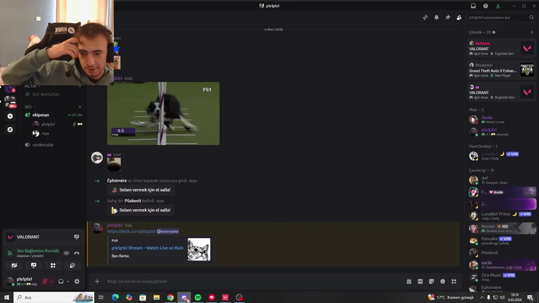
Task: Open the soundboard button
Action: pyautogui.click(x=72, y=266)
